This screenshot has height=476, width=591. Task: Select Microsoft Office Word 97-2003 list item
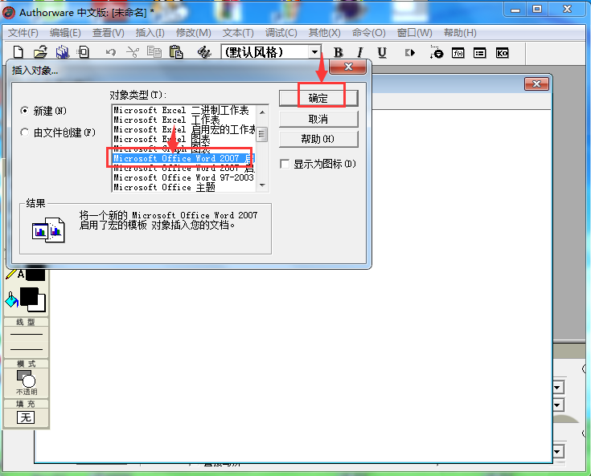(184, 177)
